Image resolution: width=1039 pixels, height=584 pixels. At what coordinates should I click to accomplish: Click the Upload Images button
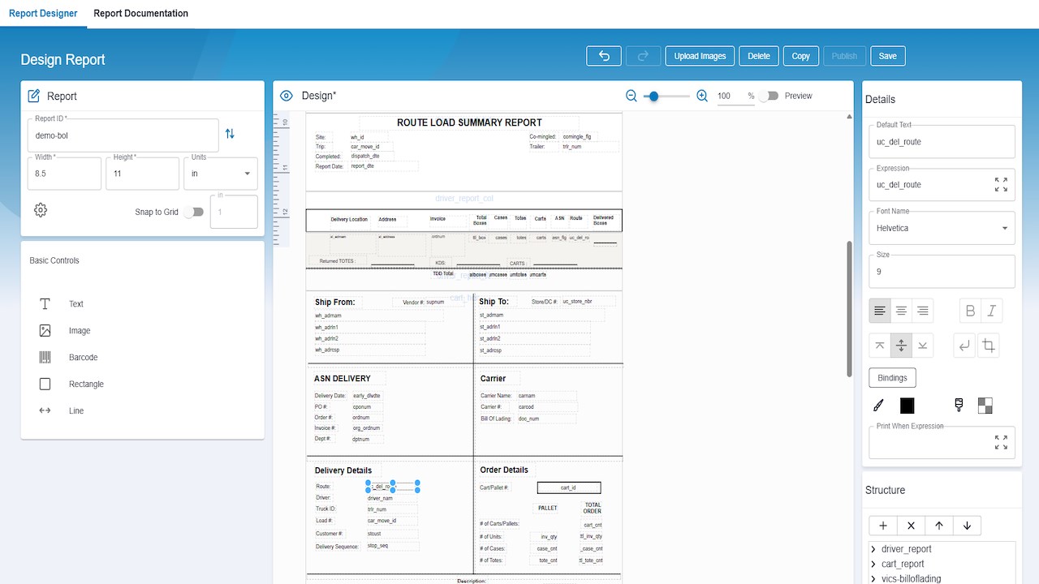[700, 56]
